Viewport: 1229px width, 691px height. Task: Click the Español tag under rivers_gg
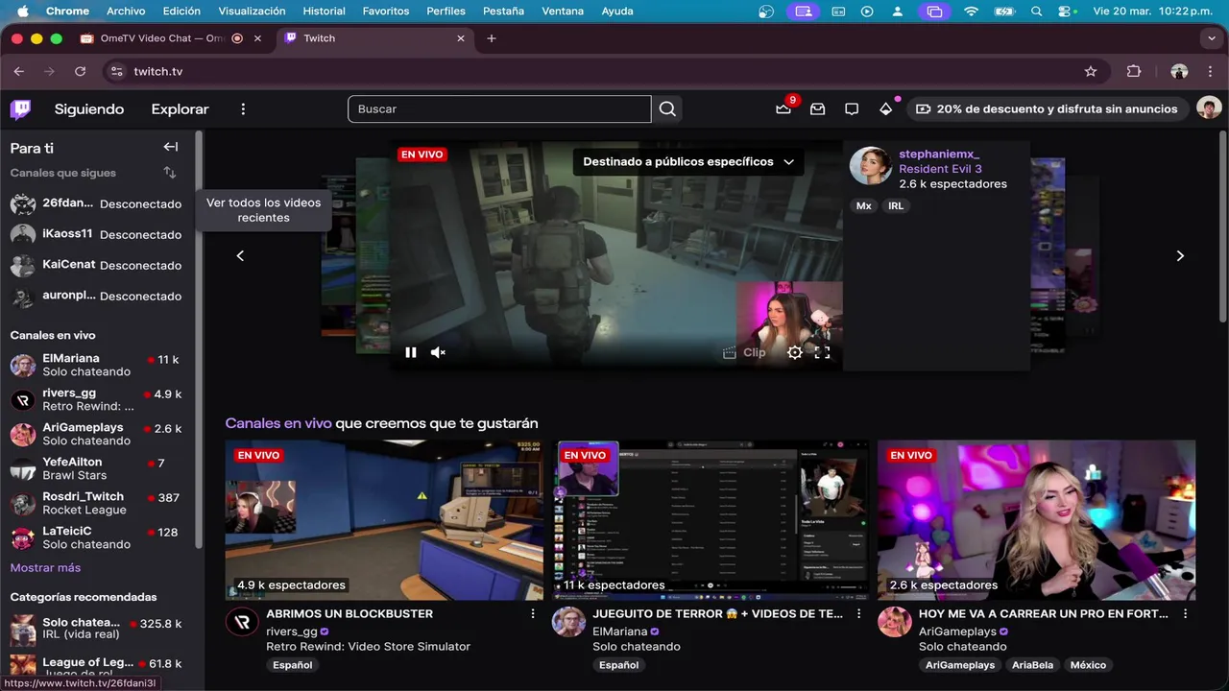click(x=293, y=665)
